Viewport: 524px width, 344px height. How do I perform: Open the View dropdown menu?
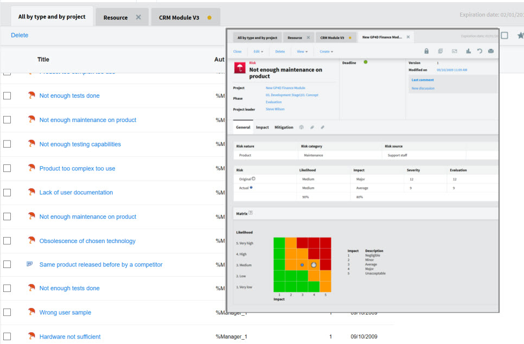[302, 52]
